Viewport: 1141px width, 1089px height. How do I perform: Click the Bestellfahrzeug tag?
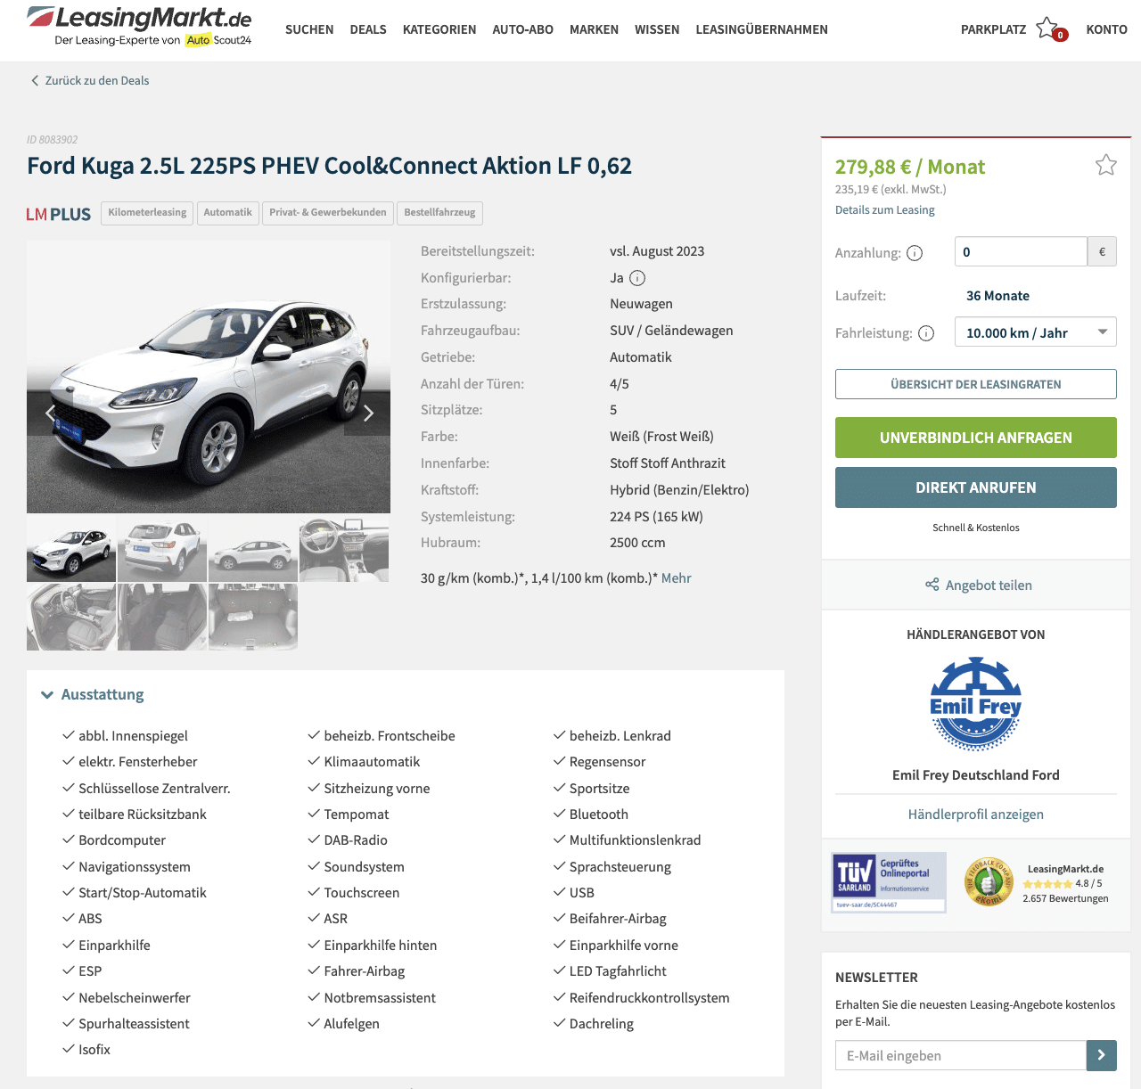(x=439, y=213)
